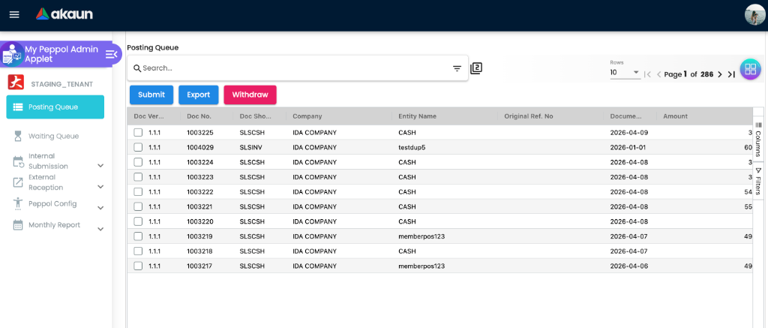768x328 pixels.
Task: Check the box for doc 1003218
Action: [138, 251]
